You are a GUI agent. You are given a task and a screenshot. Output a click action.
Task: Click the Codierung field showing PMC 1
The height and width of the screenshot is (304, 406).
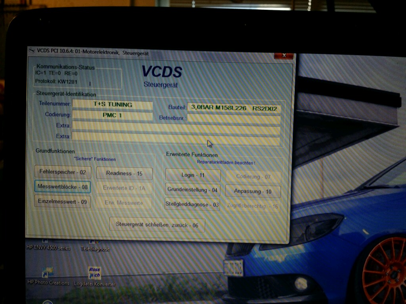point(113,116)
